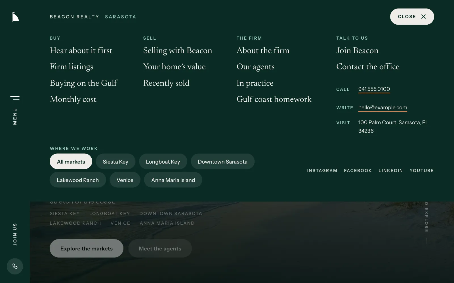Click the Beacon Realty brand name

75,17
